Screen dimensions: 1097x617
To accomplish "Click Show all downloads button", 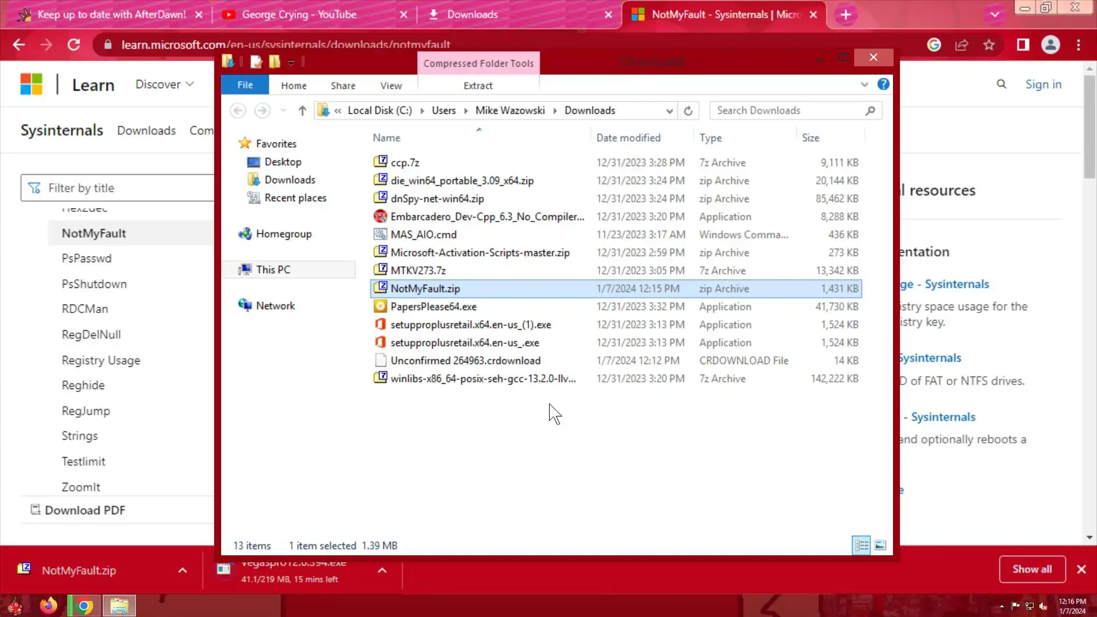I will (x=1031, y=569).
